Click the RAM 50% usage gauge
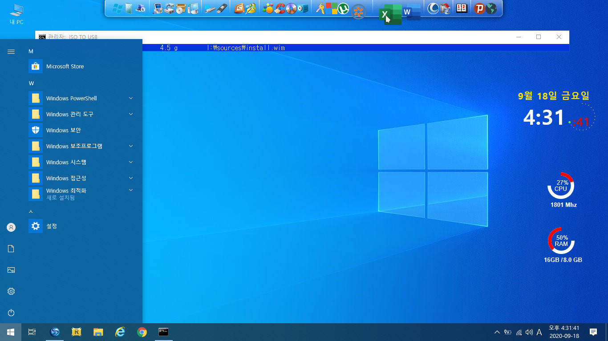The image size is (608, 341). click(x=561, y=241)
